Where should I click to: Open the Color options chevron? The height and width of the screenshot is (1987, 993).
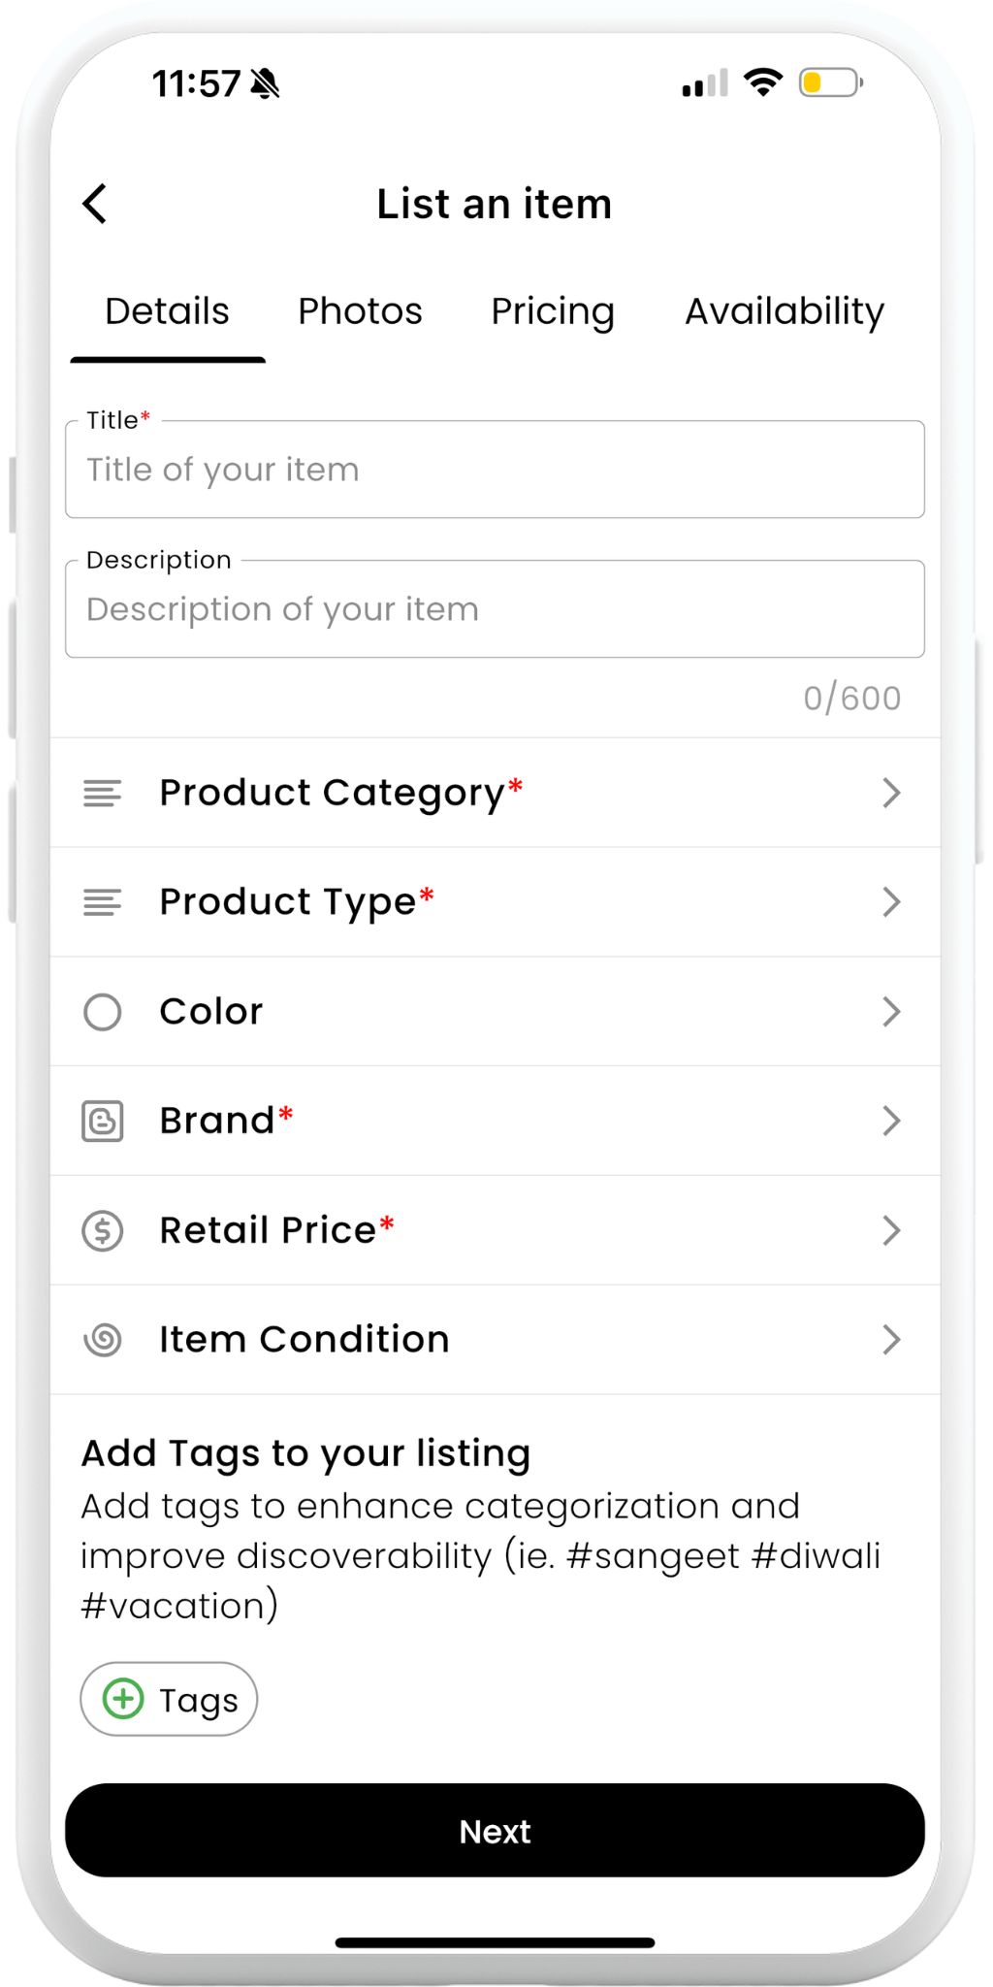point(891,1012)
